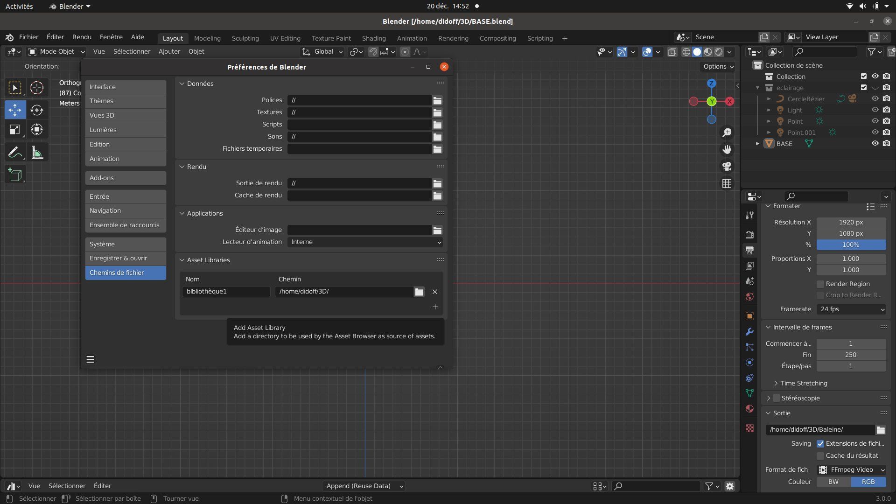The height and width of the screenshot is (504, 896).
Task: Select solid viewport shading mode
Action: pos(697,52)
